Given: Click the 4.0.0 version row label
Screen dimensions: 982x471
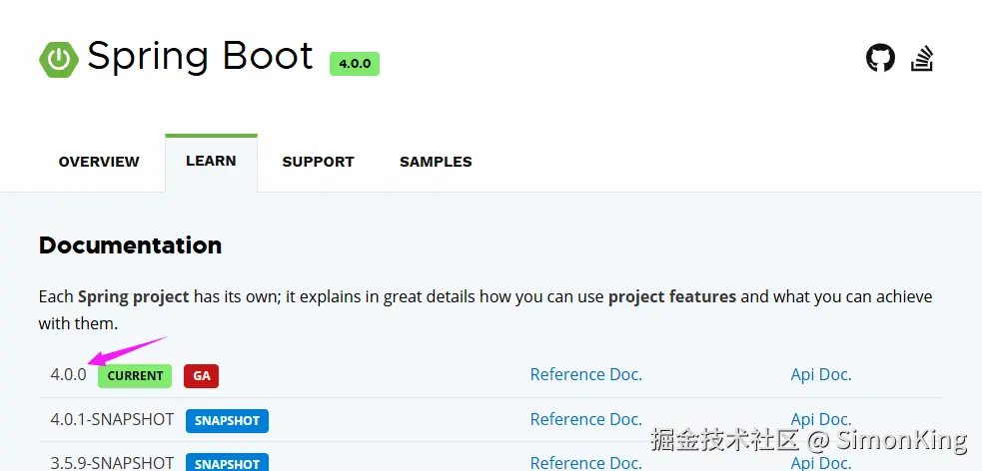Looking at the screenshot, I should (x=69, y=375).
